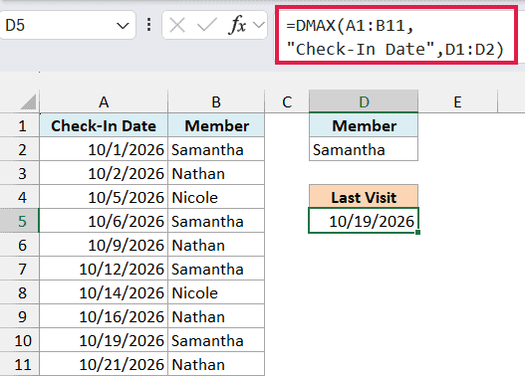Viewport: 525px width, 376px height.
Task: Click the Name Box showing D5
Action: (x=67, y=25)
